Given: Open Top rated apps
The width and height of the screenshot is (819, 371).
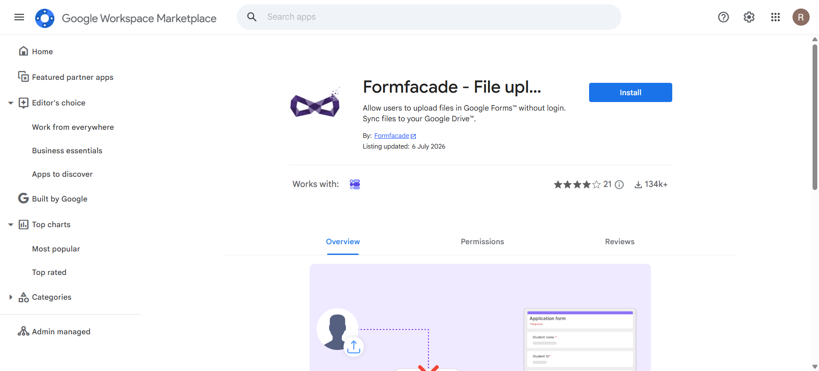Looking at the screenshot, I should (x=49, y=272).
